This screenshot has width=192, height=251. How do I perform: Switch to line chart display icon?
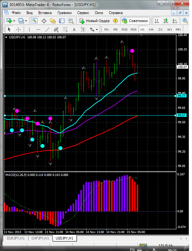pos(175,21)
